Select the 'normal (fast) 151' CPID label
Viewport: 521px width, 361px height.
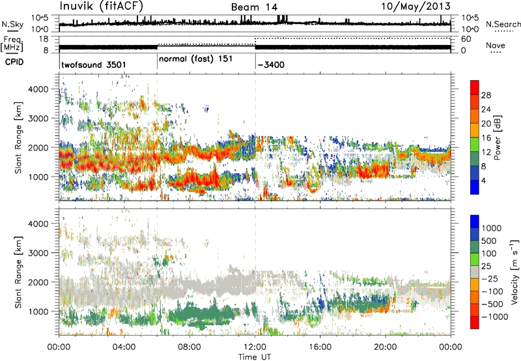coord(196,59)
